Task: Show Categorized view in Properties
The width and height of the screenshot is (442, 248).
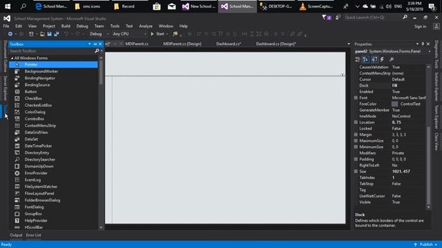Action: [358, 59]
